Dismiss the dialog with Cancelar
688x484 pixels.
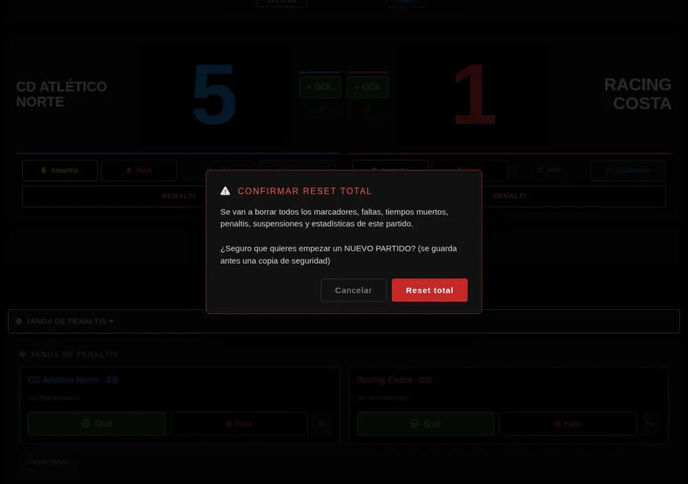pos(353,290)
